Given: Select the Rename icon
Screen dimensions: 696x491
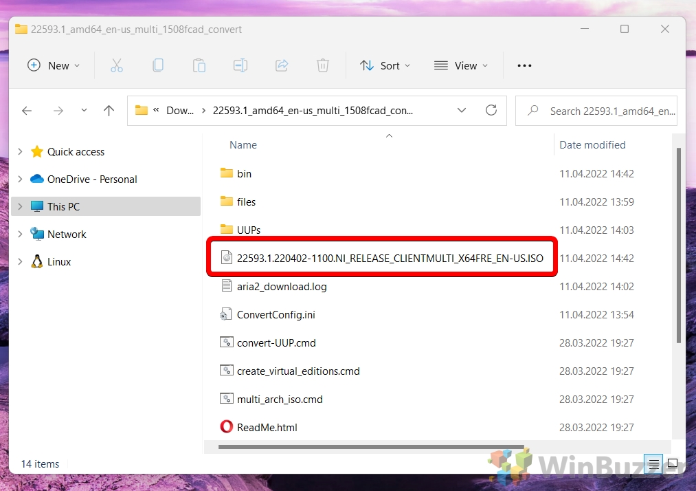Looking at the screenshot, I should [x=240, y=65].
